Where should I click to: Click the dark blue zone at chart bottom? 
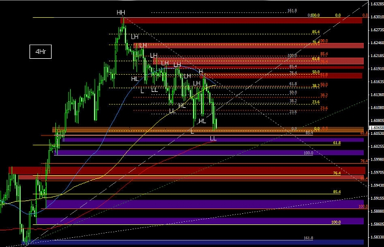coord(193,242)
